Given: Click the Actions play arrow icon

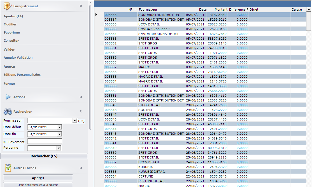Looking at the screenshot, I should pyautogui.click(x=8, y=97).
